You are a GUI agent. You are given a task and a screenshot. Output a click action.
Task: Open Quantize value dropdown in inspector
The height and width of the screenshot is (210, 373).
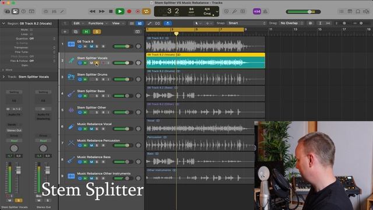point(43,38)
